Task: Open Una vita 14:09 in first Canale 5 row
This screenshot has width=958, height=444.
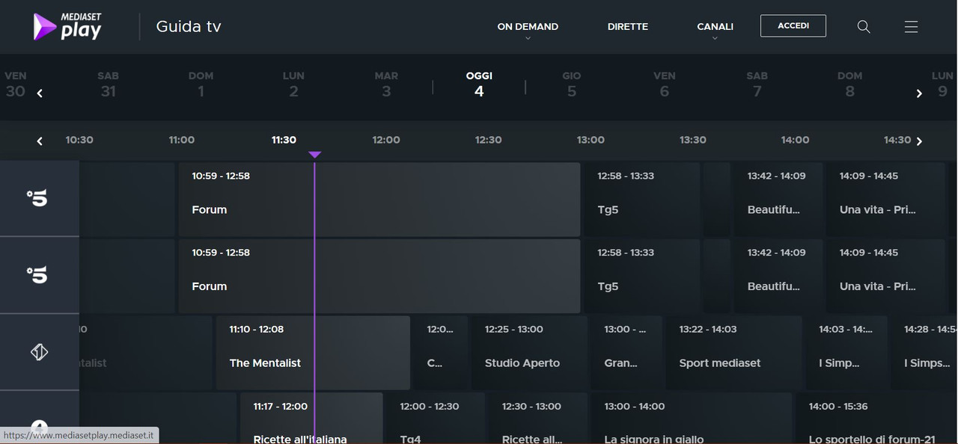Action: pyautogui.click(x=885, y=200)
